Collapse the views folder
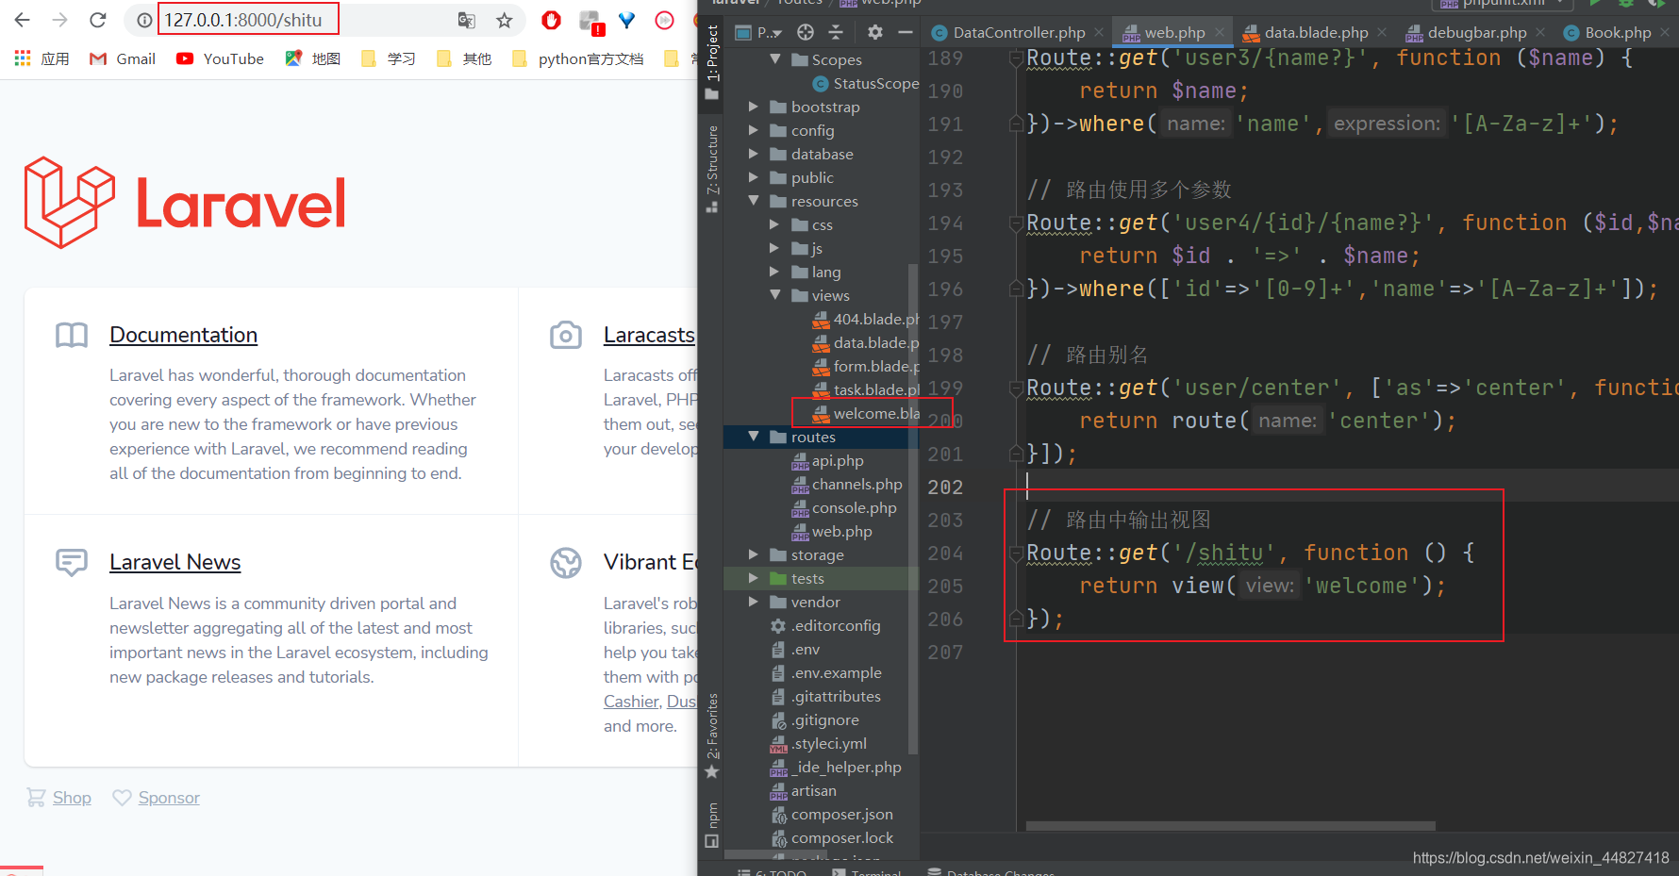Screen dimensions: 1679x876 (774, 295)
